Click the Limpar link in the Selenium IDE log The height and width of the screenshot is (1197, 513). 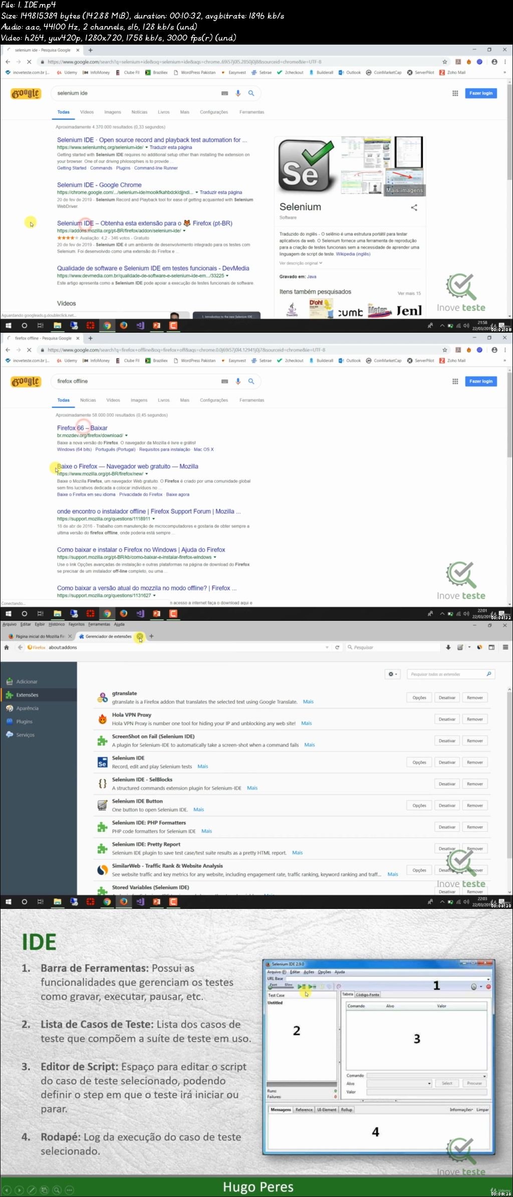(x=482, y=1110)
